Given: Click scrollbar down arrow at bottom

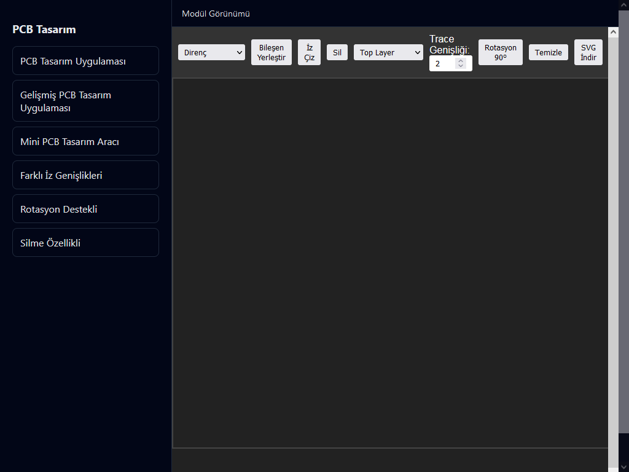Looking at the screenshot, I should click(x=623, y=466).
